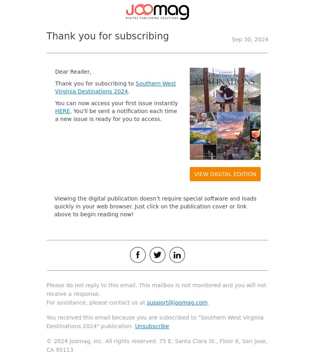315x364 pixels.
Task: Open the magazine cover thumbnail
Action: coord(225,114)
